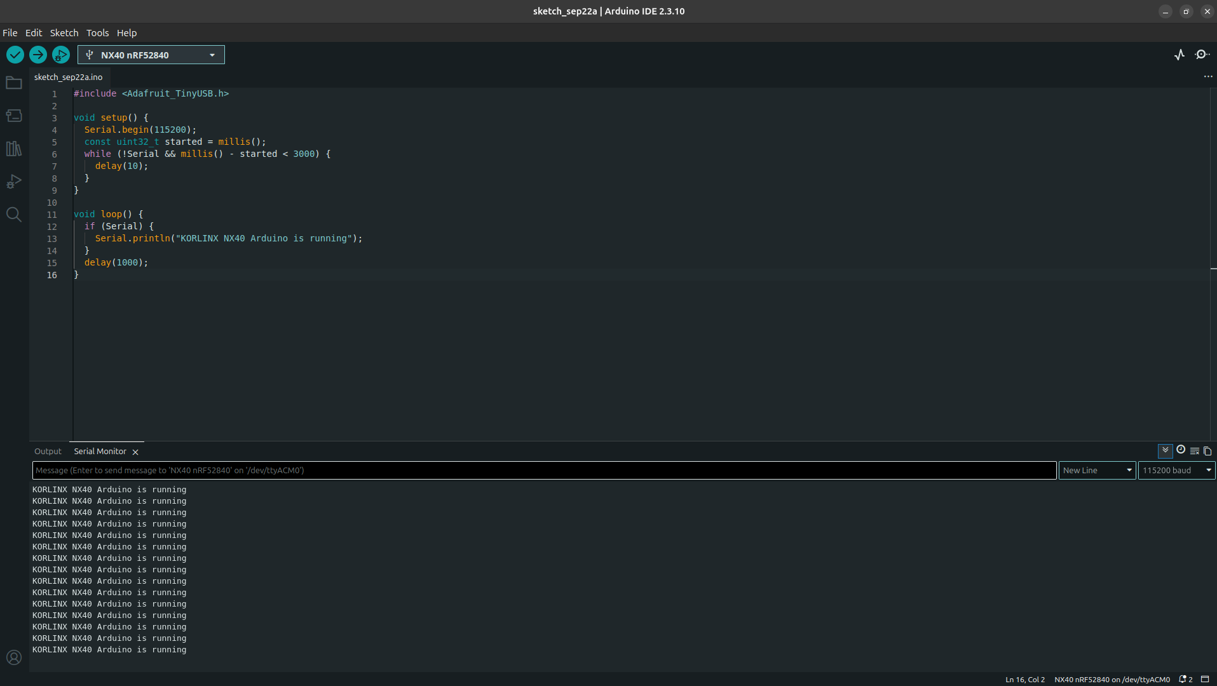
Task: Toggle bottom panel icon in status bar
Action: (1205, 679)
